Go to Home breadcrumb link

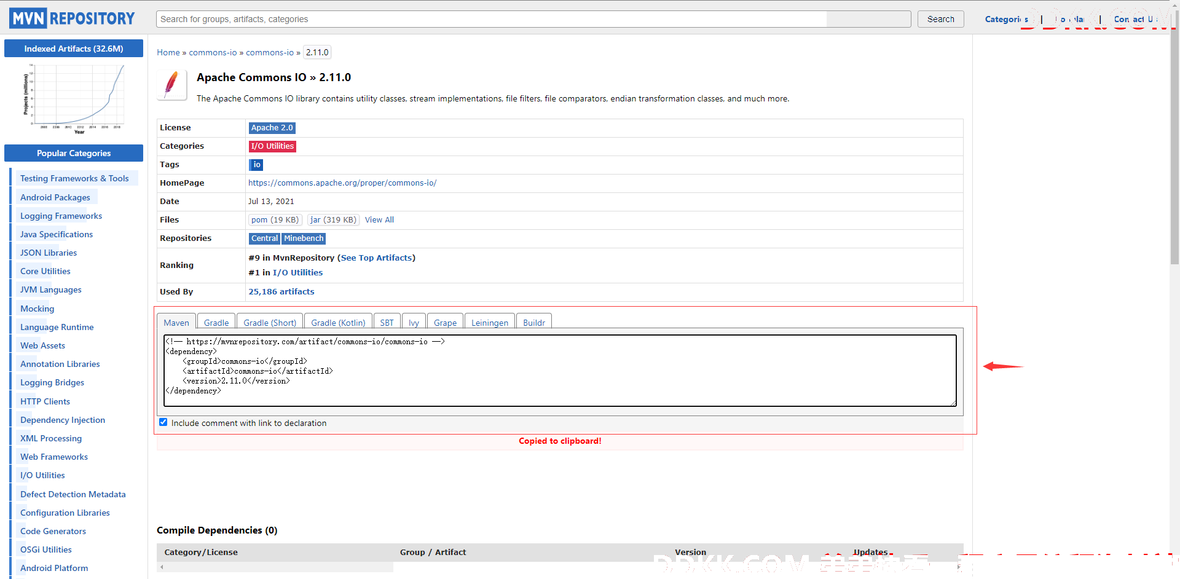[x=168, y=52]
